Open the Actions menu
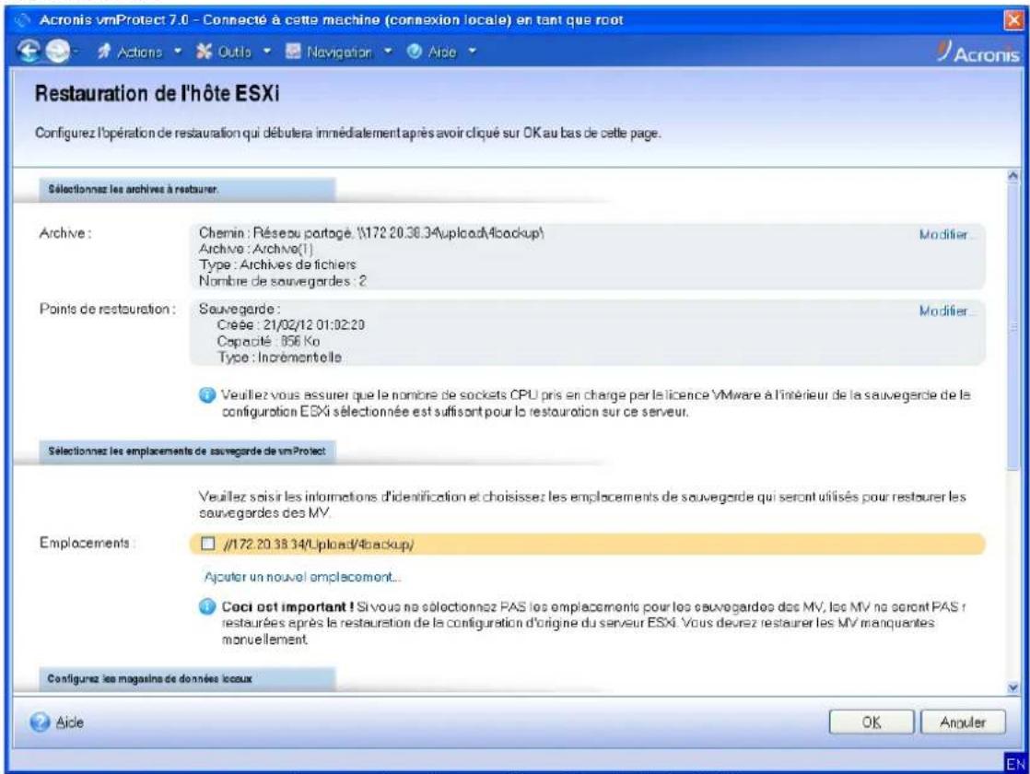This screenshot has width=1030, height=774. [139, 52]
